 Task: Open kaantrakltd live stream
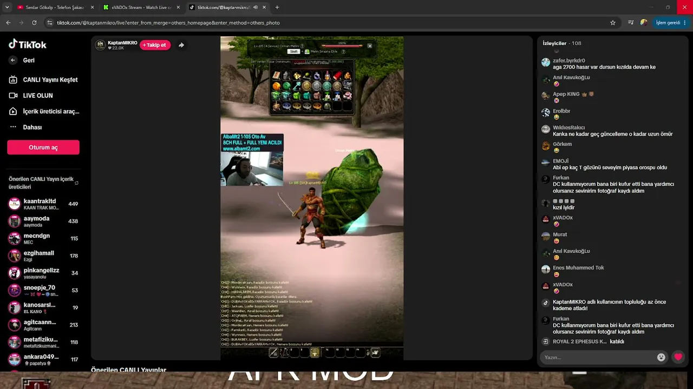(x=43, y=204)
